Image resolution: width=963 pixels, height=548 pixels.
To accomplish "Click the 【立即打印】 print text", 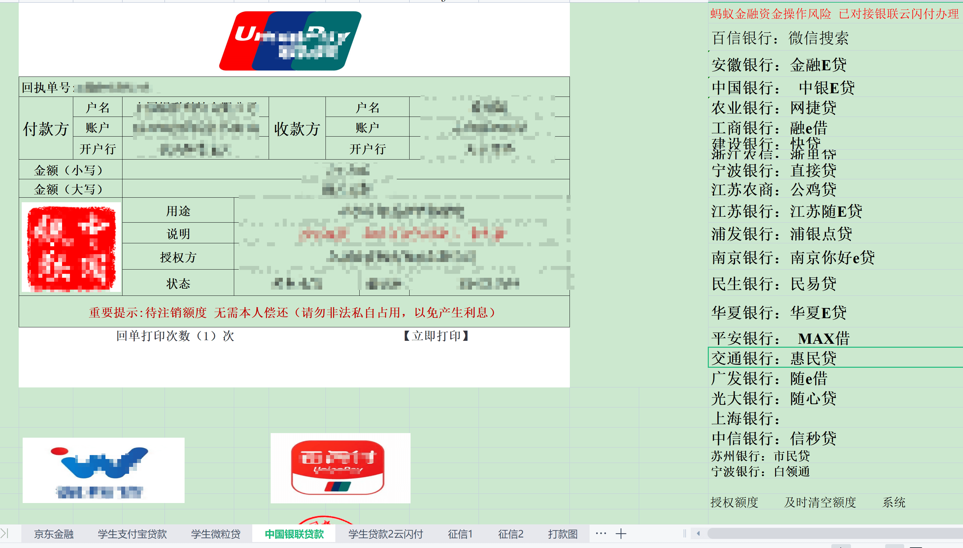I will [x=436, y=336].
